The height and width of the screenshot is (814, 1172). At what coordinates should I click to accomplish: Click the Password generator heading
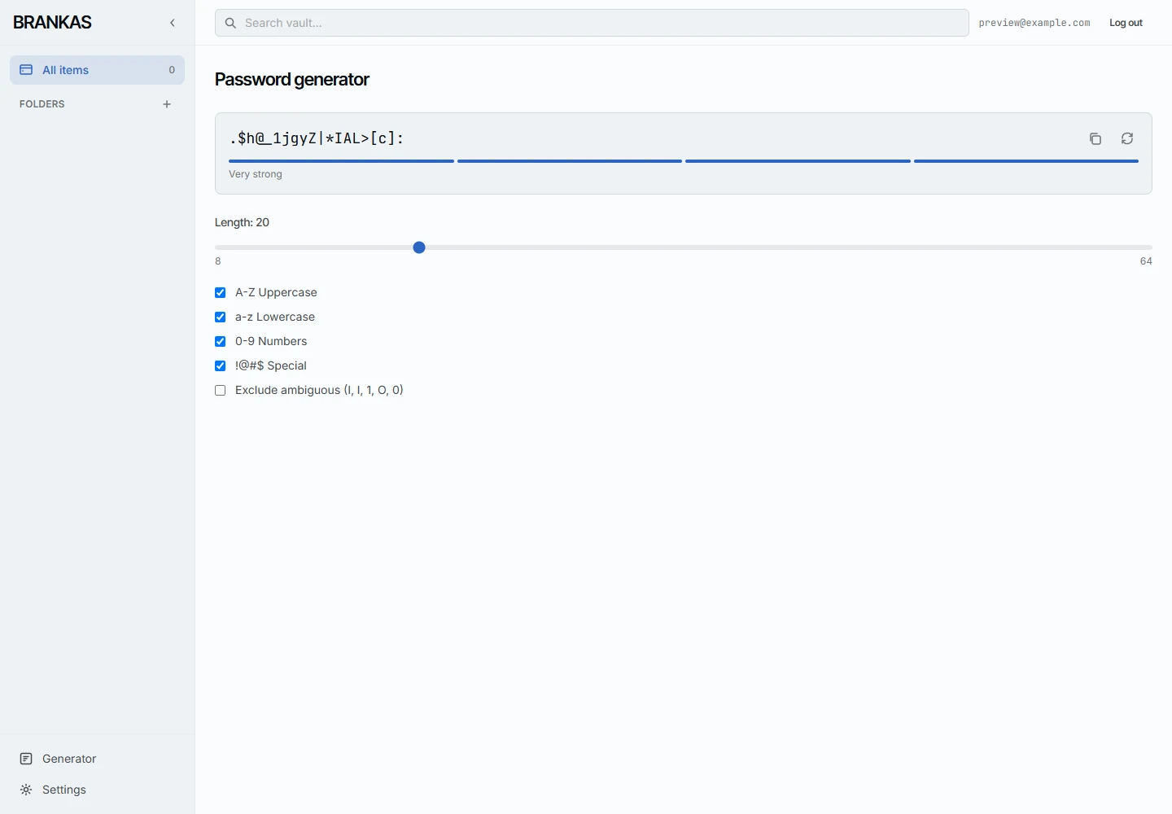[x=292, y=80]
